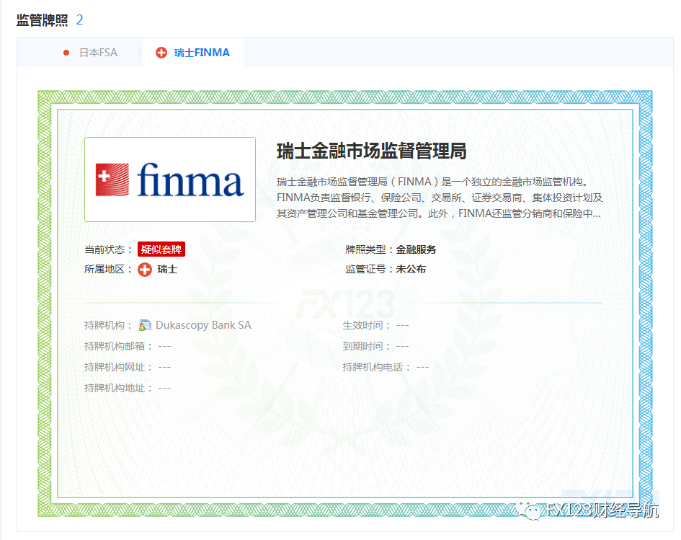Click the Dukascopy Bank SA institution icon
The image size is (681, 540).
point(145,325)
